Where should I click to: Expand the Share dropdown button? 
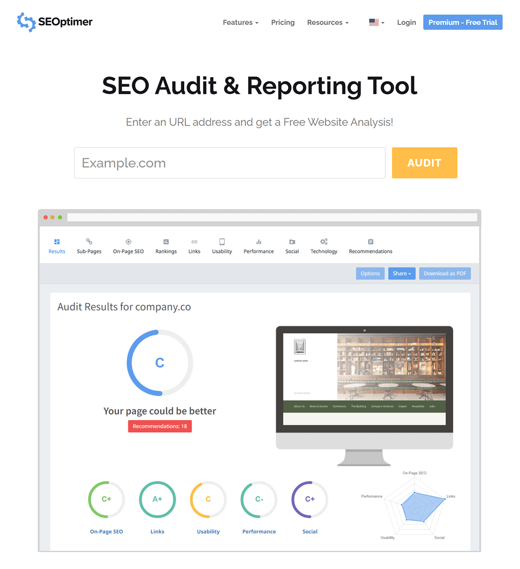(x=402, y=274)
